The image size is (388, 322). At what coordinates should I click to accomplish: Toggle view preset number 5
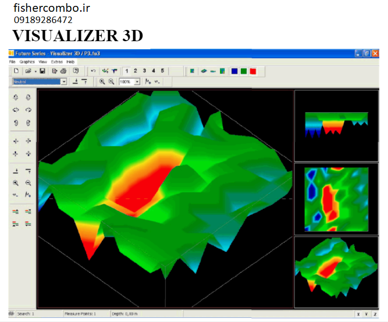(x=162, y=71)
